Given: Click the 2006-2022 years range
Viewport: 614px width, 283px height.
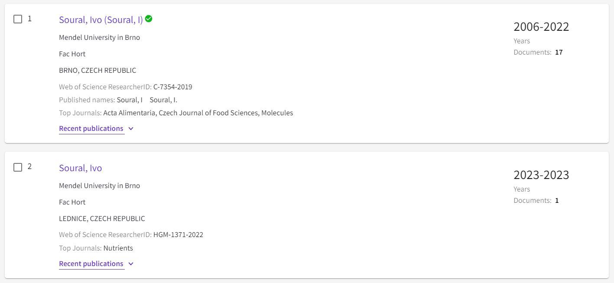Looking at the screenshot, I should tap(541, 27).
